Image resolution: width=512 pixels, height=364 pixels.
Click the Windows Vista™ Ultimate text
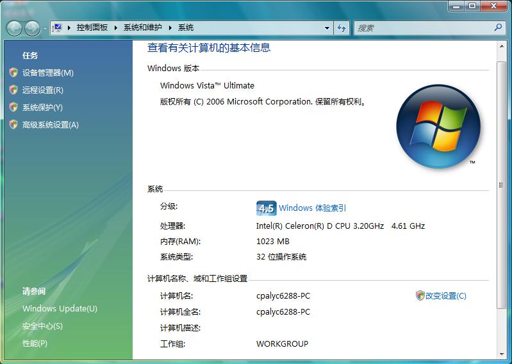207,85
